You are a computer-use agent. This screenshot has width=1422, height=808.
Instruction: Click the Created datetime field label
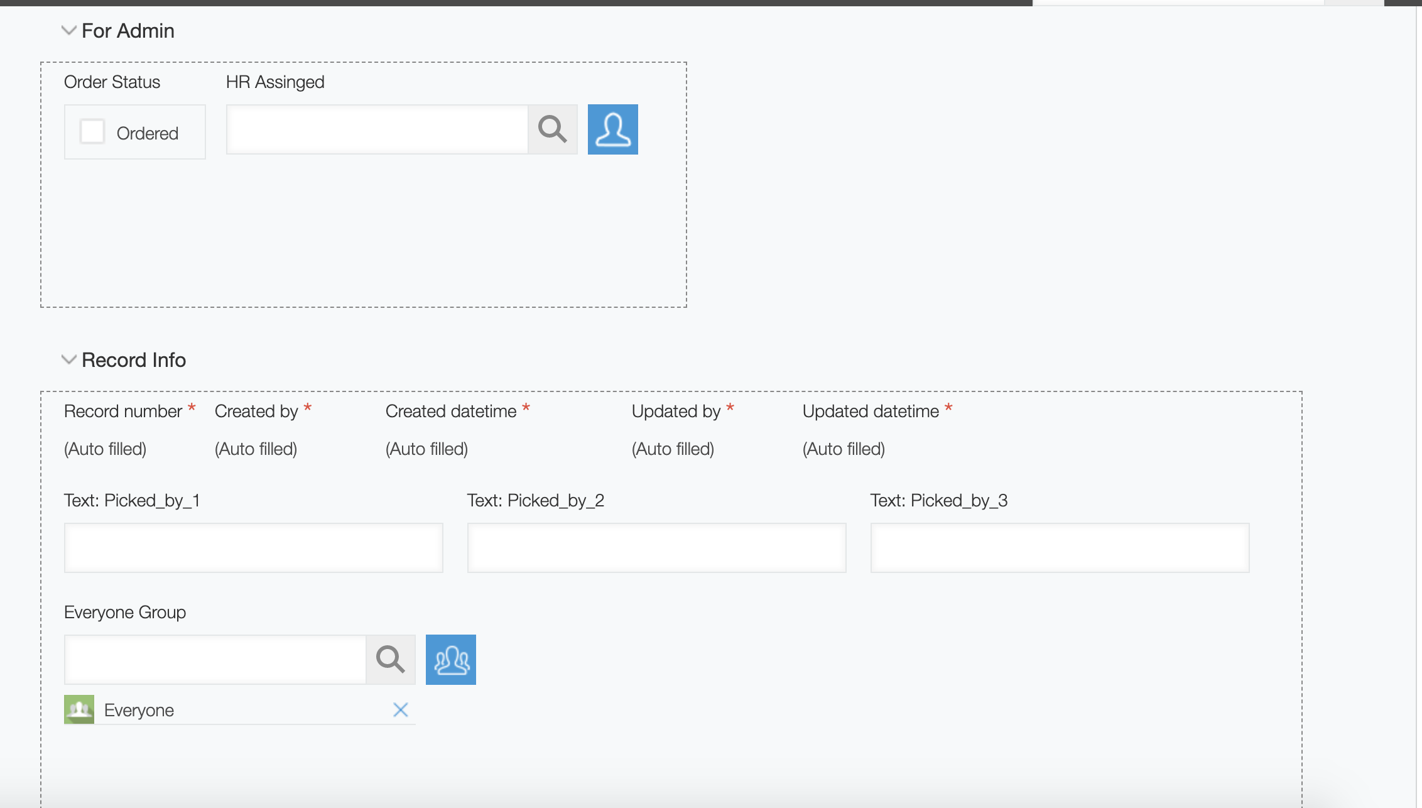tap(450, 411)
